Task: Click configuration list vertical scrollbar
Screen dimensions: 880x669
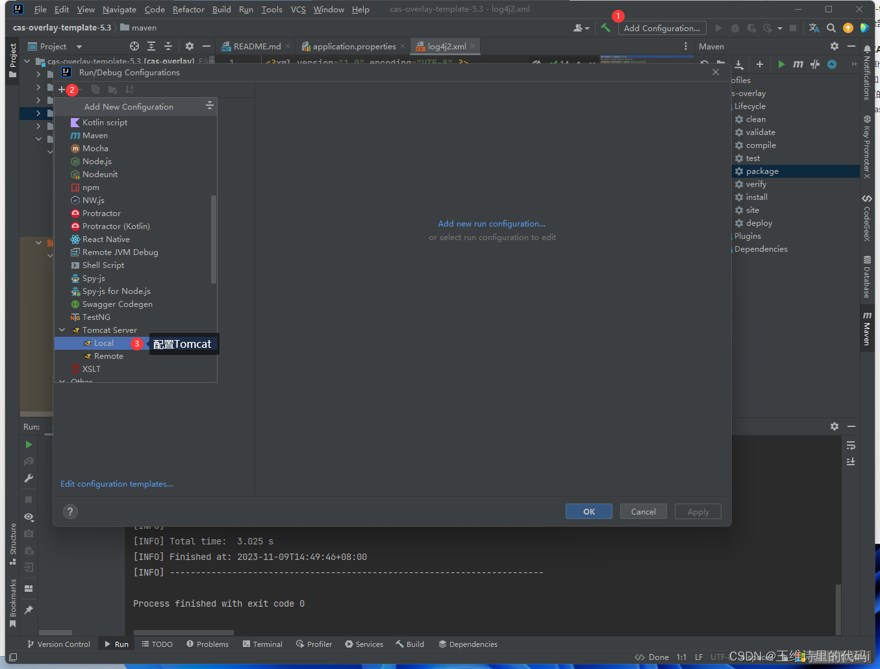Action: (x=214, y=239)
